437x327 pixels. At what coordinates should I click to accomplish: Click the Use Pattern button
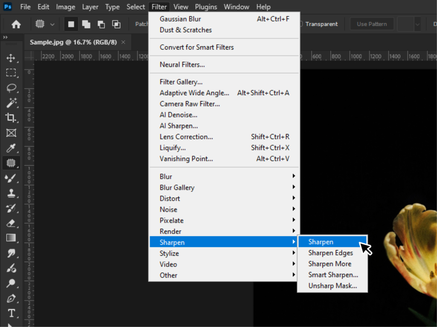point(372,24)
